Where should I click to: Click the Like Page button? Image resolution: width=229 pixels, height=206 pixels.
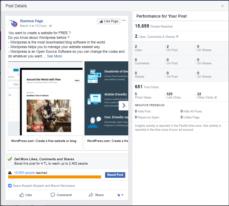tap(109, 21)
